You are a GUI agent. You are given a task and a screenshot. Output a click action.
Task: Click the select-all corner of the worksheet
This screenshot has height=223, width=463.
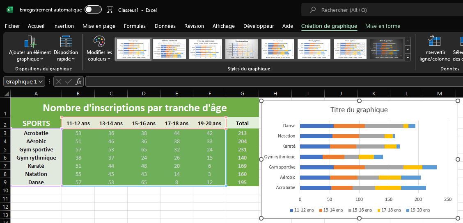tap(5, 94)
